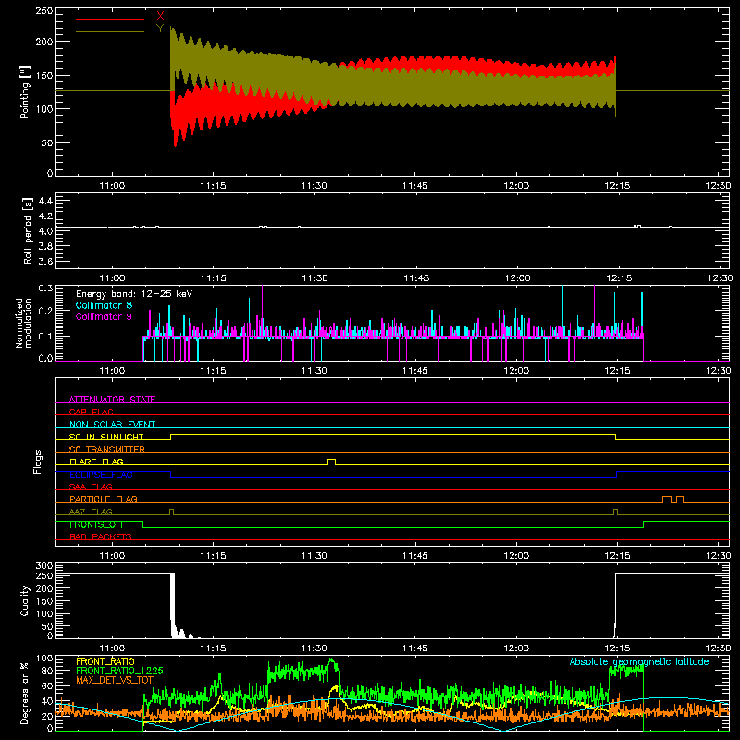Click the red X legend label
The image size is (740, 740).
pyautogui.click(x=160, y=16)
